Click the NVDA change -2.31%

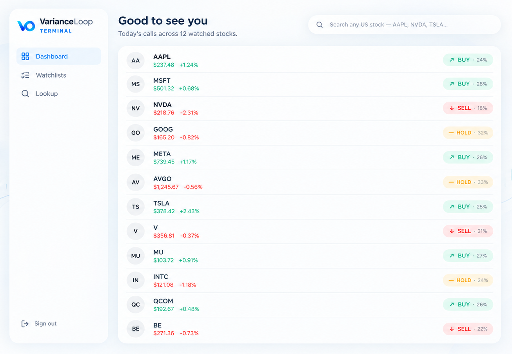(189, 113)
